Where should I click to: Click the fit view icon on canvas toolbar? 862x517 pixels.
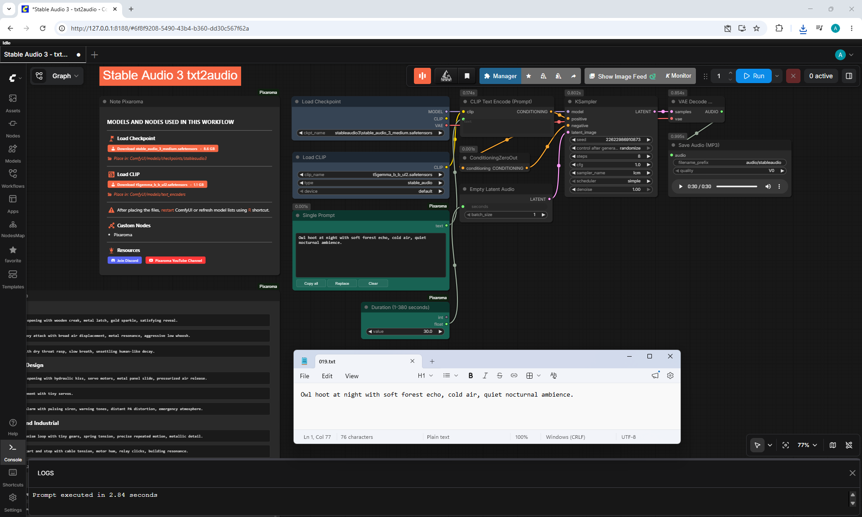tap(786, 445)
